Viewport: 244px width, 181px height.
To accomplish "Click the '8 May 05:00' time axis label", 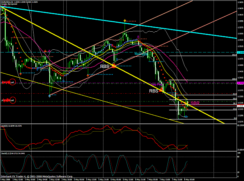I will coord(189,179).
